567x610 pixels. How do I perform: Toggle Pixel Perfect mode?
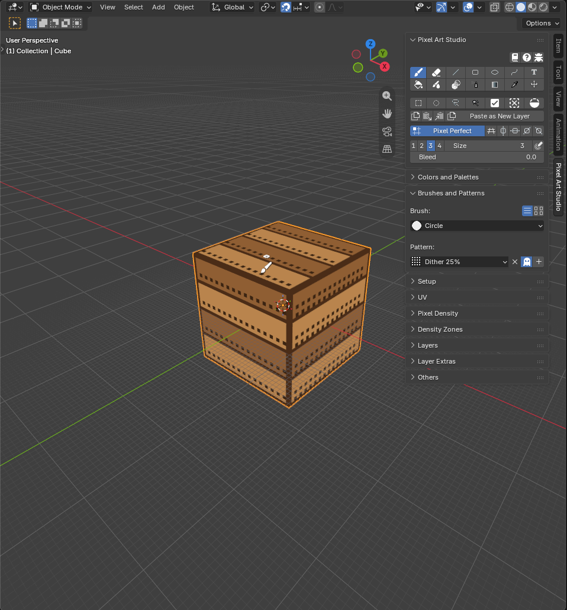[x=447, y=131]
